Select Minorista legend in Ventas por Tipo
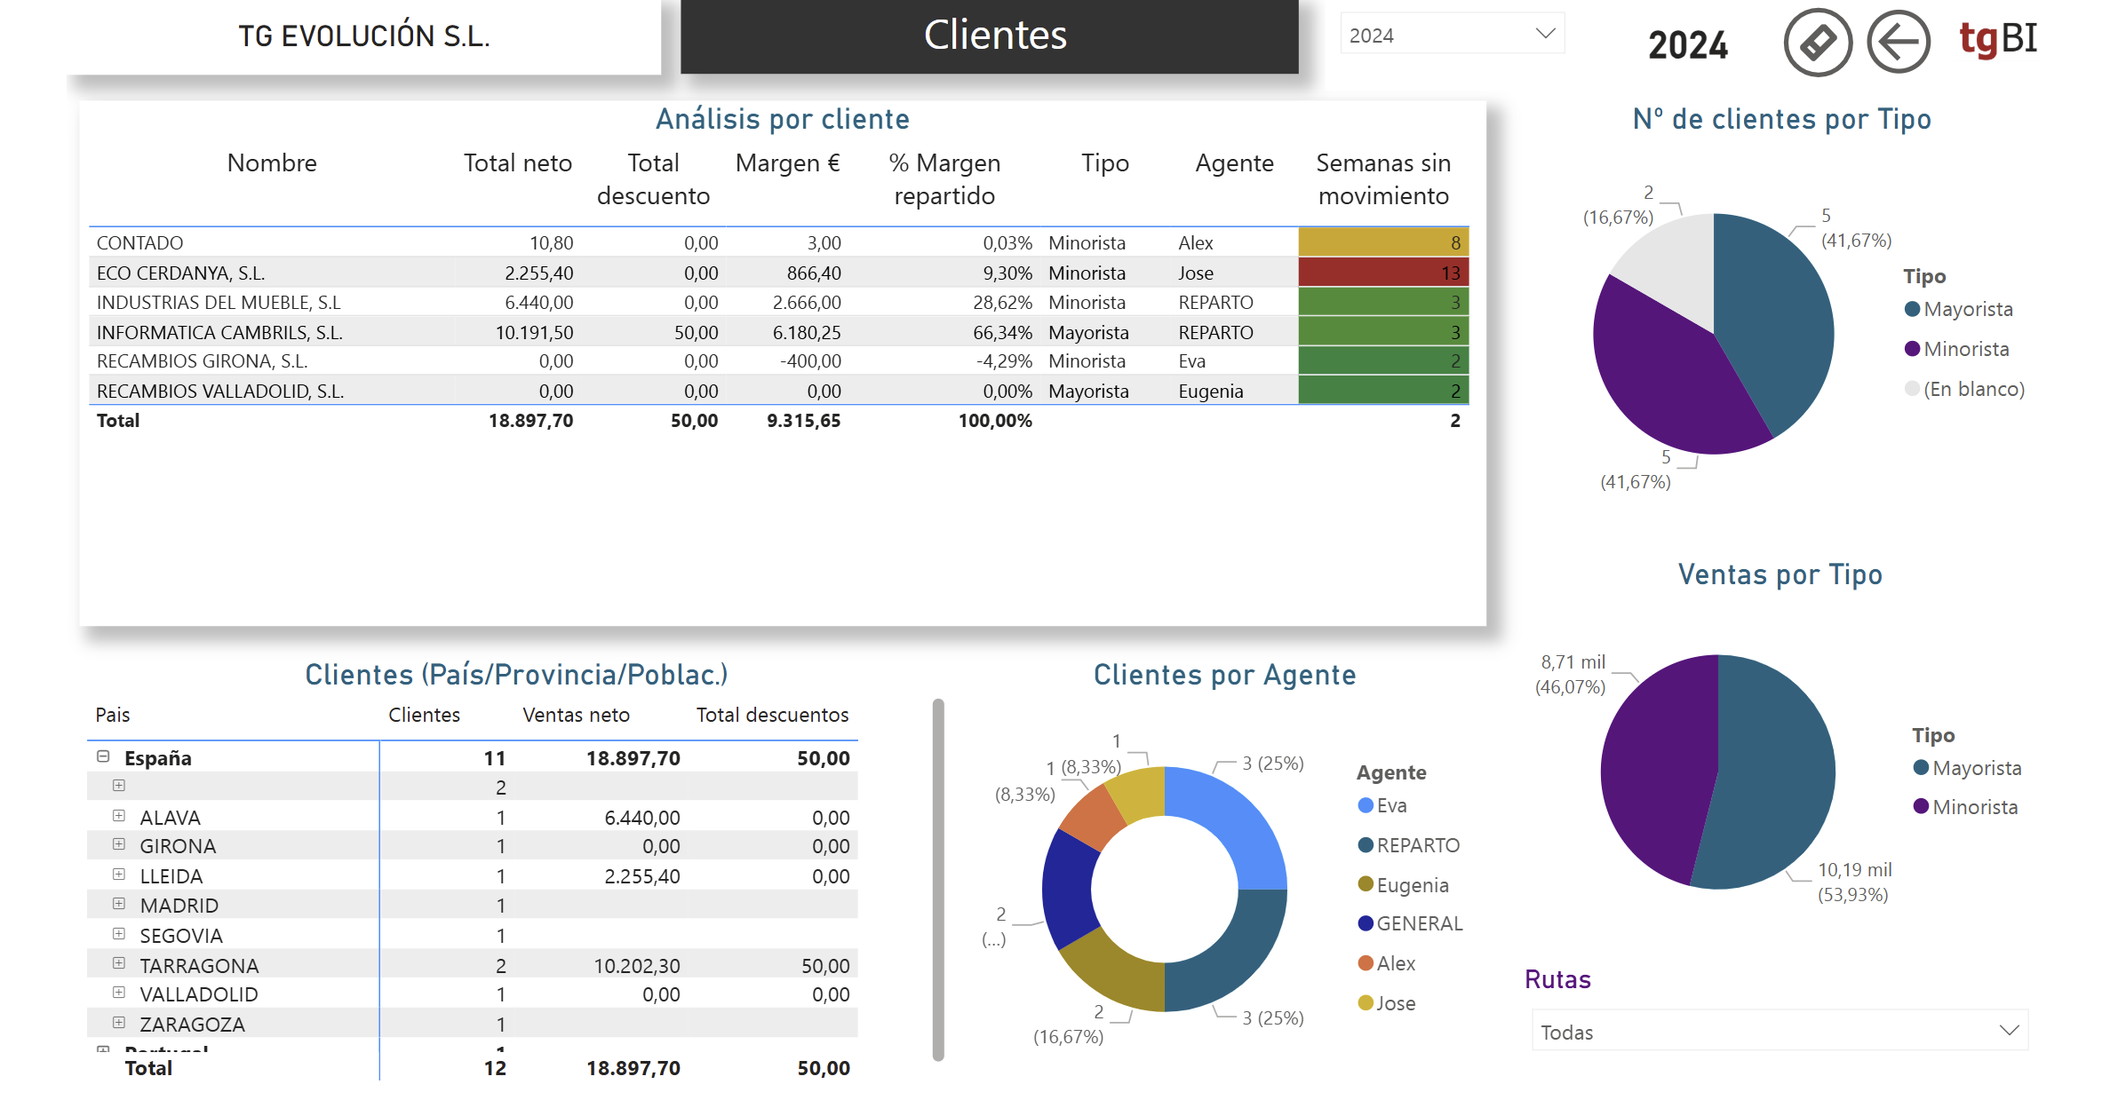This screenshot has height=1116, width=2126. [x=1965, y=807]
